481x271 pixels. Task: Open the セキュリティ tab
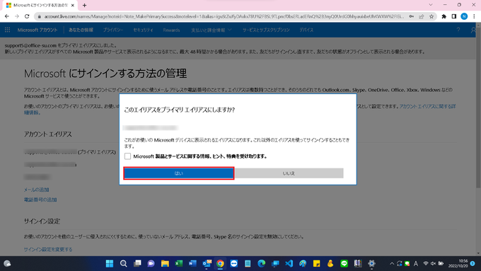coord(143,30)
